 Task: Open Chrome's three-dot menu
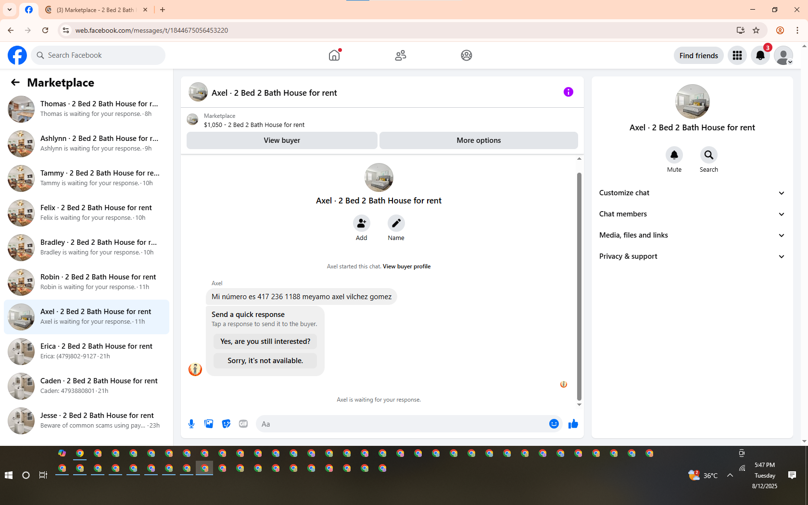(797, 30)
